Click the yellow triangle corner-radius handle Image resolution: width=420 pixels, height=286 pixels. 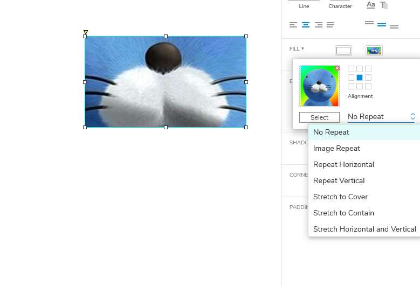click(x=85, y=32)
